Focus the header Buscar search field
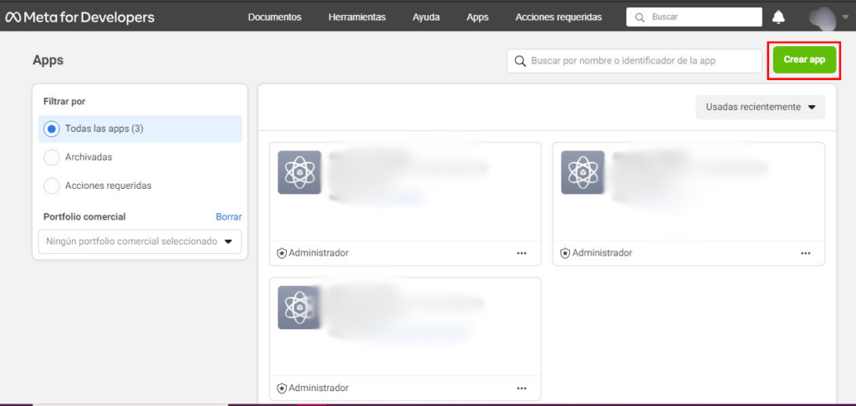Screen dimensions: 856x406 click(694, 17)
